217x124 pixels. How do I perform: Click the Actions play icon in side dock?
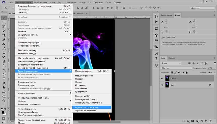coord(156,22)
